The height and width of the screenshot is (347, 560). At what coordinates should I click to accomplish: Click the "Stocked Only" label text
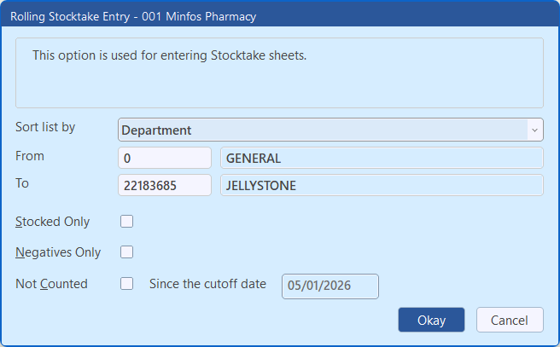52,222
